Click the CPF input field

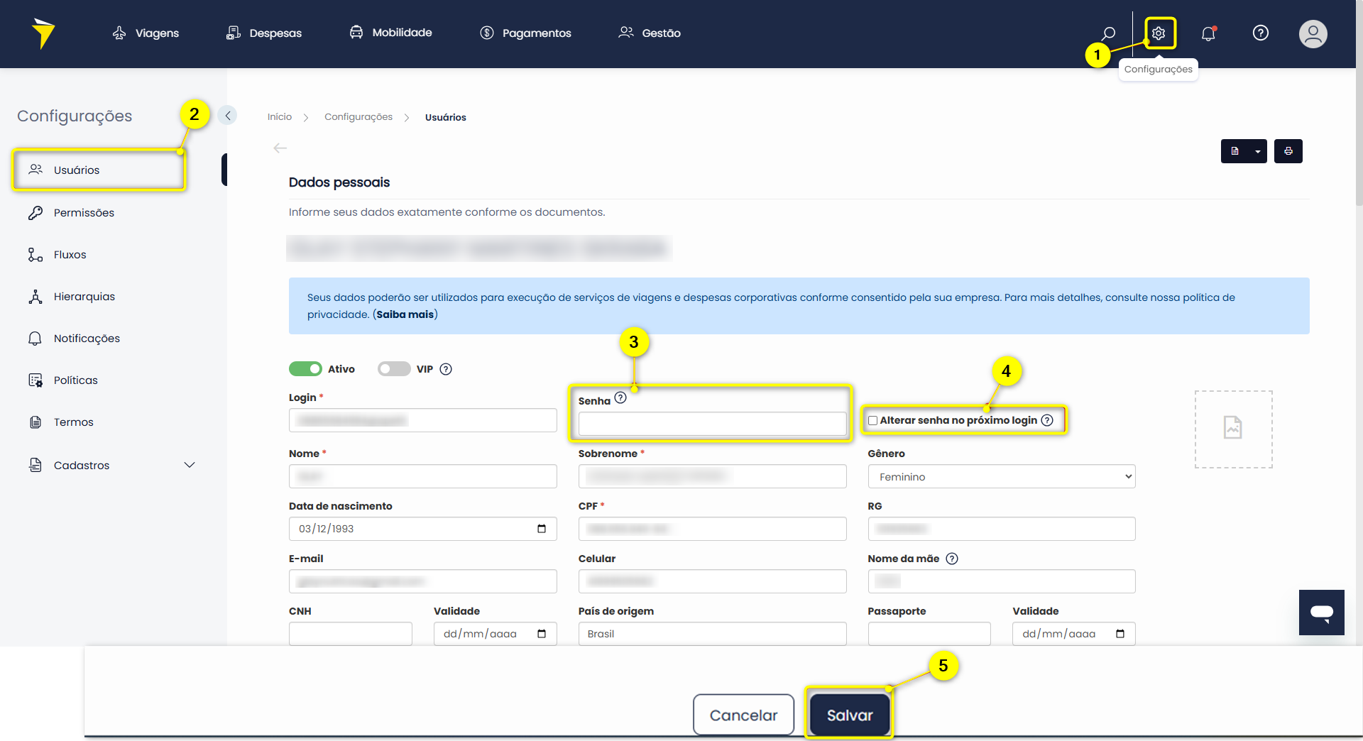712,529
